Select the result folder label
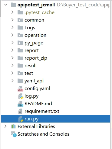112x149 pixels. point(31,66)
